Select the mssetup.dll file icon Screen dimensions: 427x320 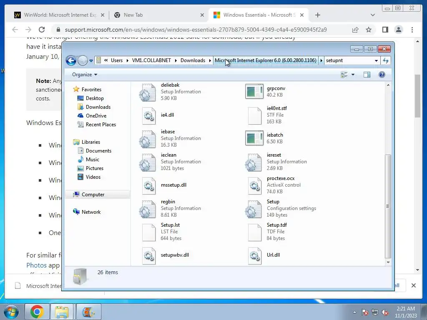click(x=149, y=185)
